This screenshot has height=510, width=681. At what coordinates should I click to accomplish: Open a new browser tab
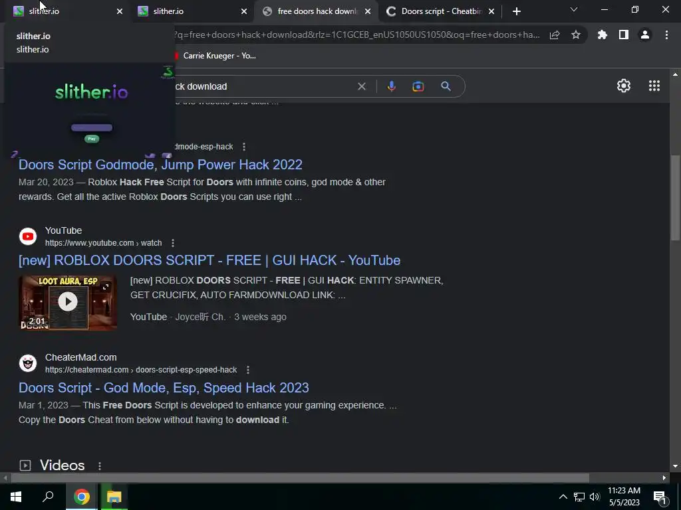coord(516,11)
